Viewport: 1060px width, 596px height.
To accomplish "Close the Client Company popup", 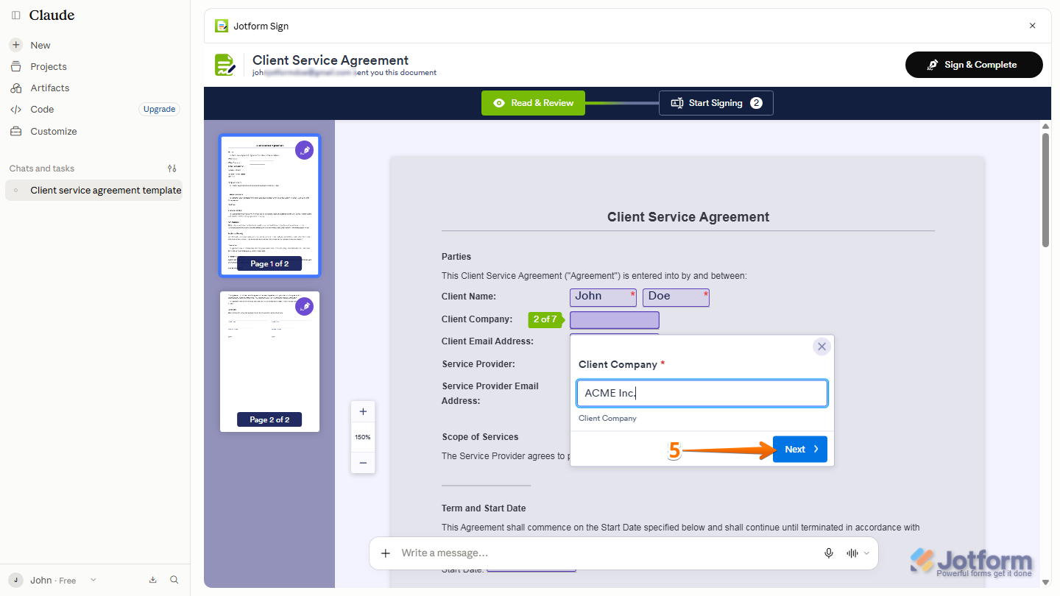I will pos(821,347).
